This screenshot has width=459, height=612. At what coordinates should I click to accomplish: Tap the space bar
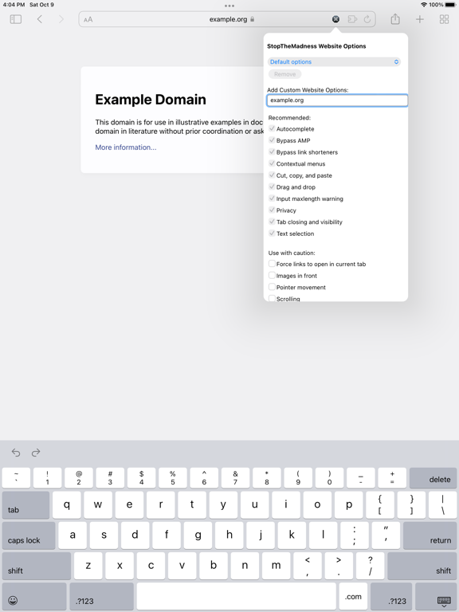pyautogui.click(x=237, y=596)
